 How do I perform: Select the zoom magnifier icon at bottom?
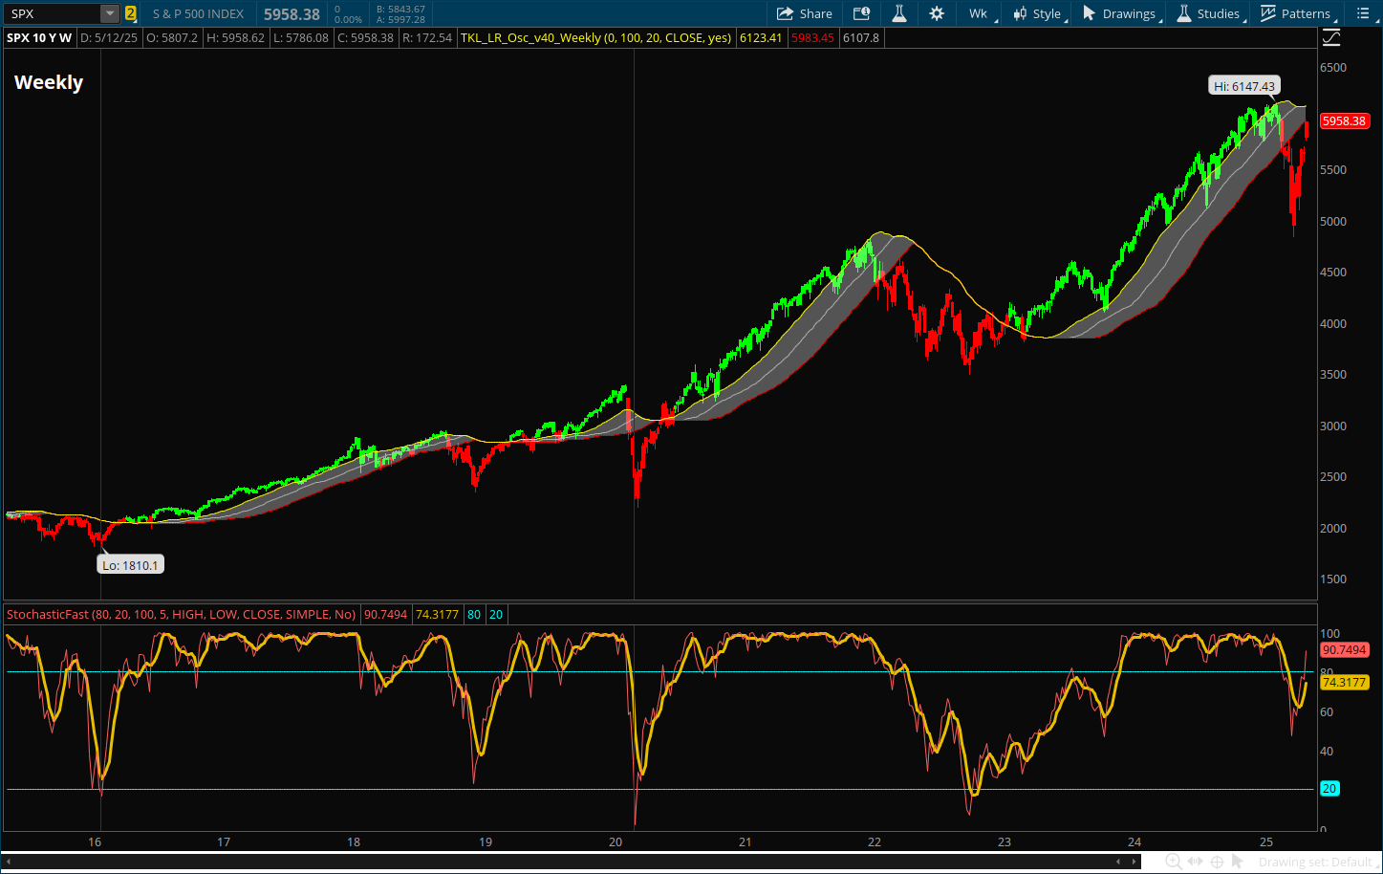point(1174,862)
